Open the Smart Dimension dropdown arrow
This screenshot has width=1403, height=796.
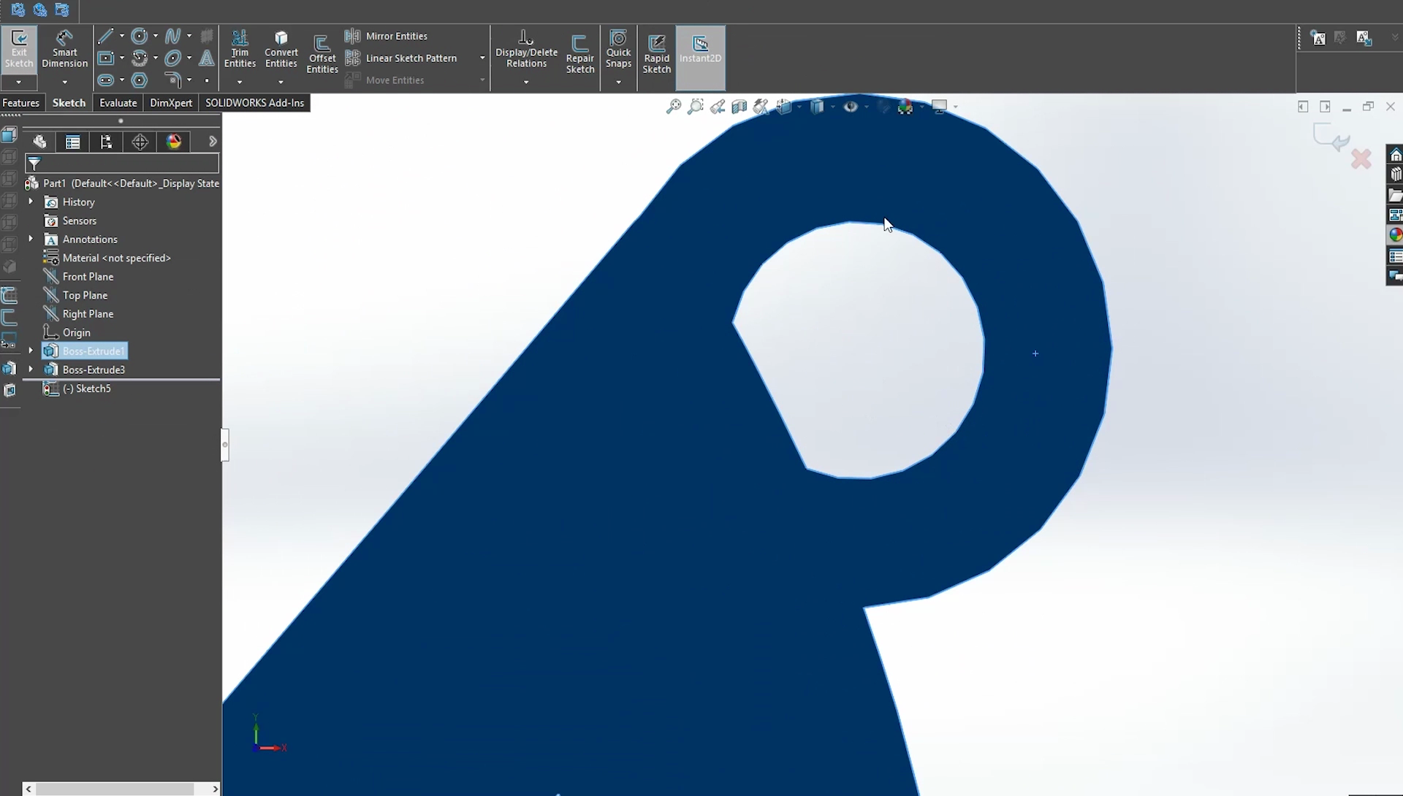(64, 82)
